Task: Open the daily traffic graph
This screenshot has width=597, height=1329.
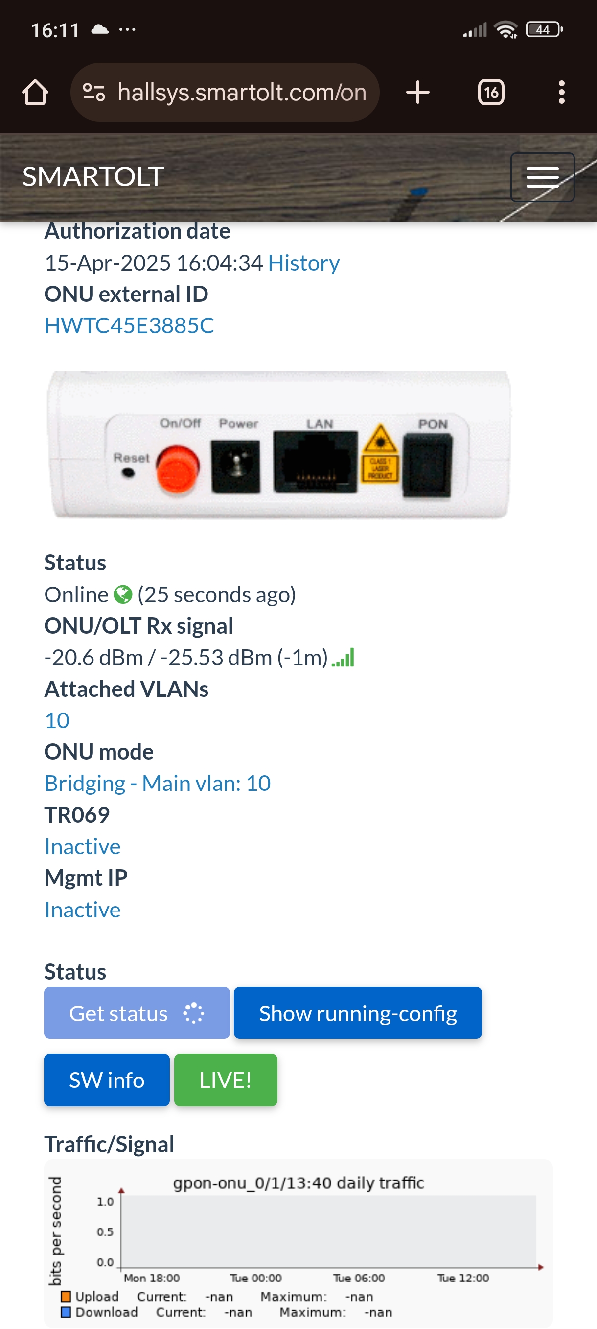Action: pyautogui.click(x=299, y=1243)
